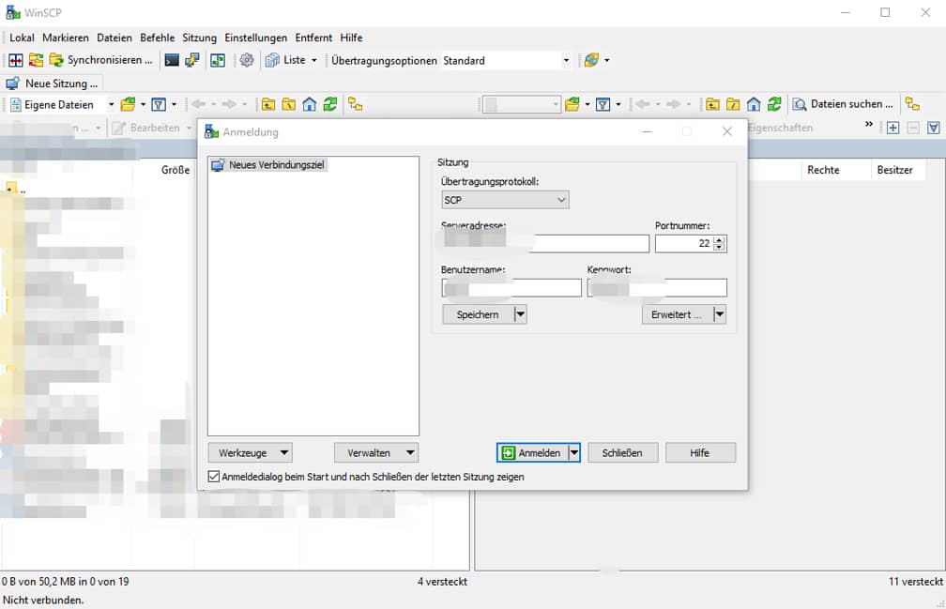Click the Kennwort input field
Screen dimensions: 946x609
[x=657, y=288]
